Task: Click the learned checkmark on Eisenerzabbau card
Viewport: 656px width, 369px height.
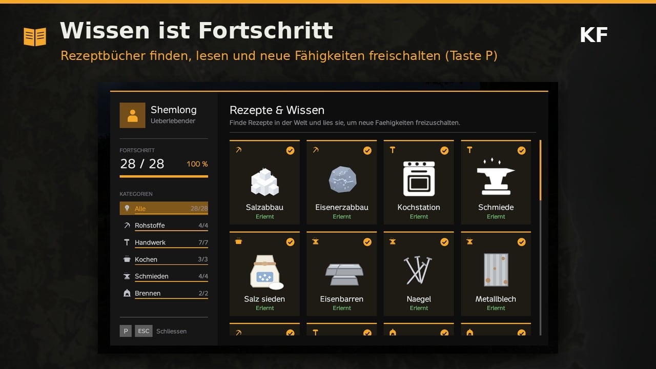Action: pyautogui.click(x=367, y=151)
